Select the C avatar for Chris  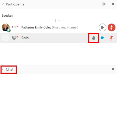[x=6, y=38]
